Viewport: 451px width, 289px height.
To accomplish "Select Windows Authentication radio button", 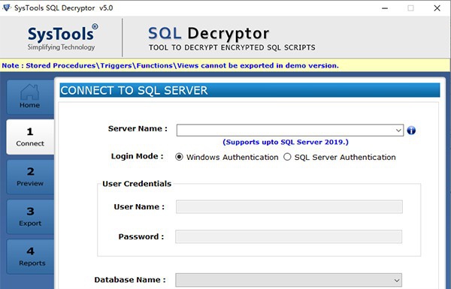I will point(179,157).
